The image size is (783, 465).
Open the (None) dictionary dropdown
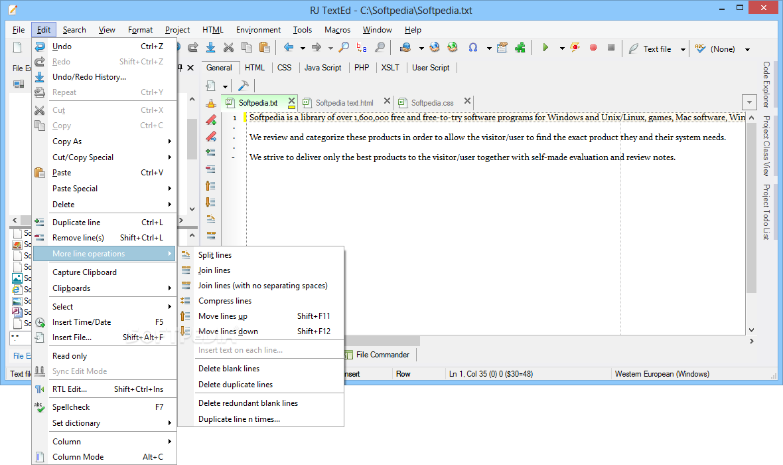click(x=748, y=49)
